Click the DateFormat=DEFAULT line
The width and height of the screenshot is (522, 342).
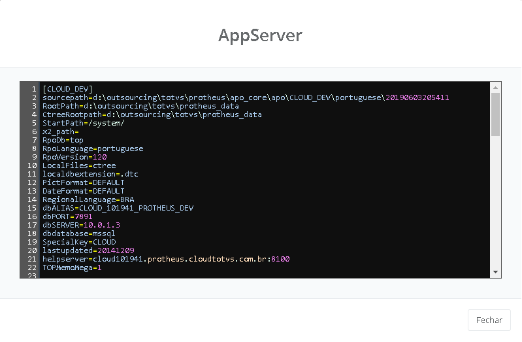pyautogui.click(x=84, y=191)
